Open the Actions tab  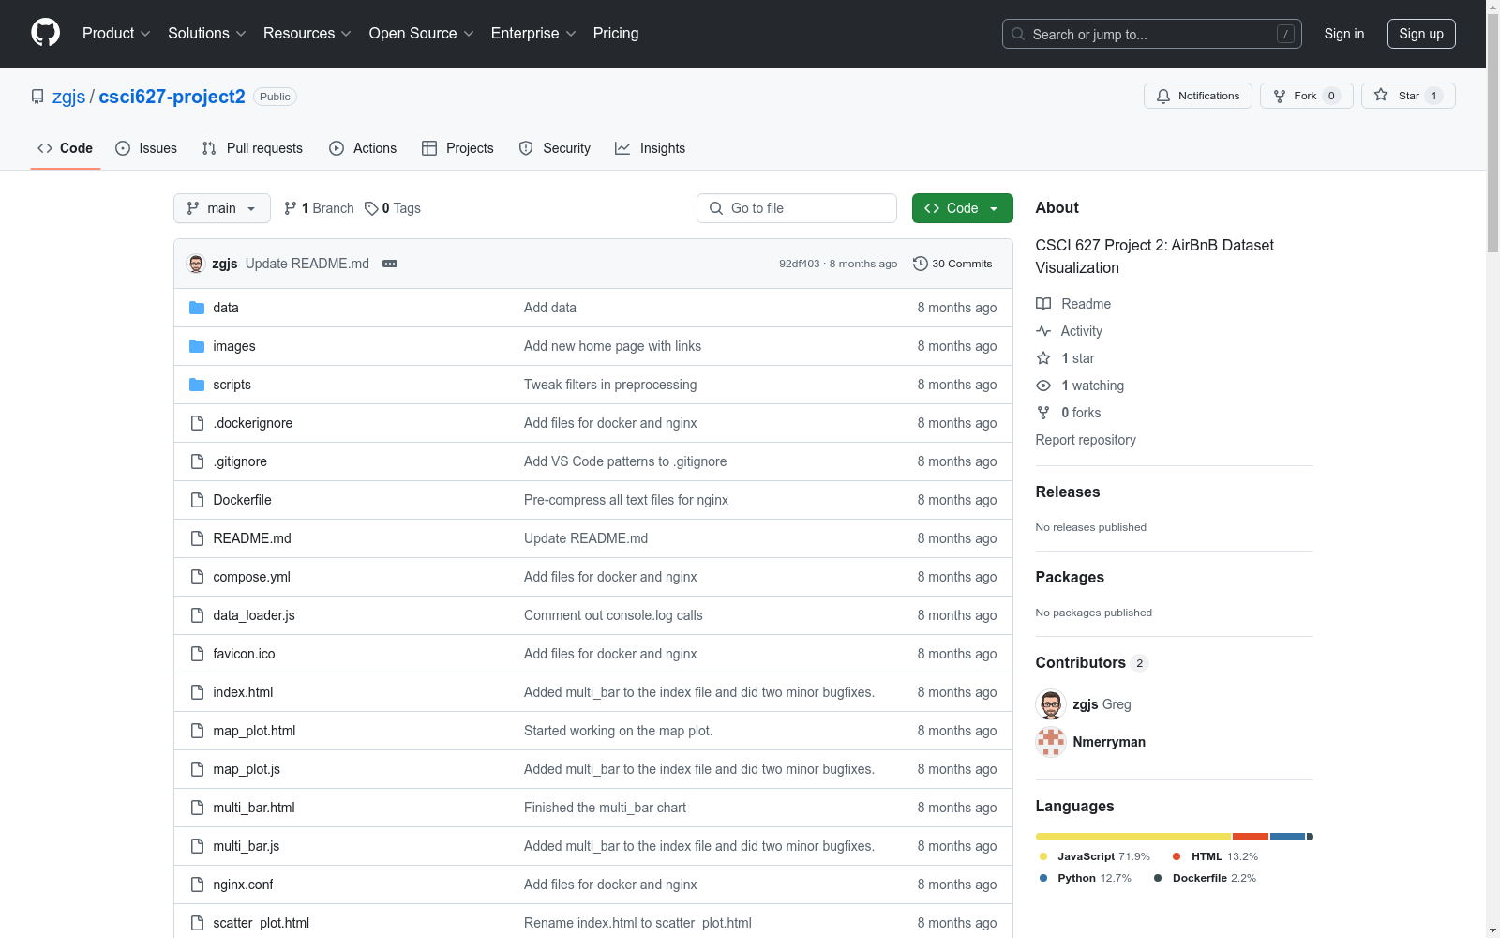pos(363,148)
